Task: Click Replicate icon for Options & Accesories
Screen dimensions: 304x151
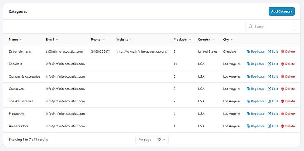Action: coord(248,76)
